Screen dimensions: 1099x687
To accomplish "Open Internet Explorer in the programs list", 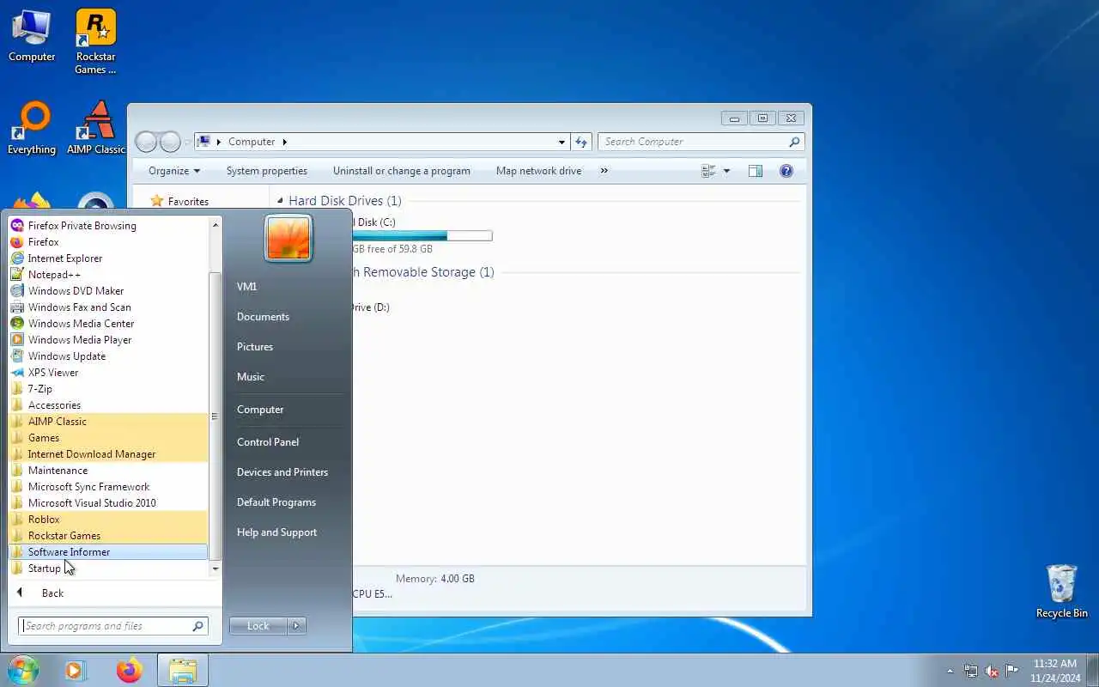I will click(108, 258).
